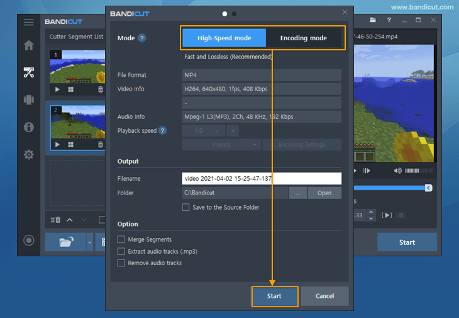The width and height of the screenshot is (459, 318).
Task: Open Settings gear icon in sidebar
Action: coord(29,154)
